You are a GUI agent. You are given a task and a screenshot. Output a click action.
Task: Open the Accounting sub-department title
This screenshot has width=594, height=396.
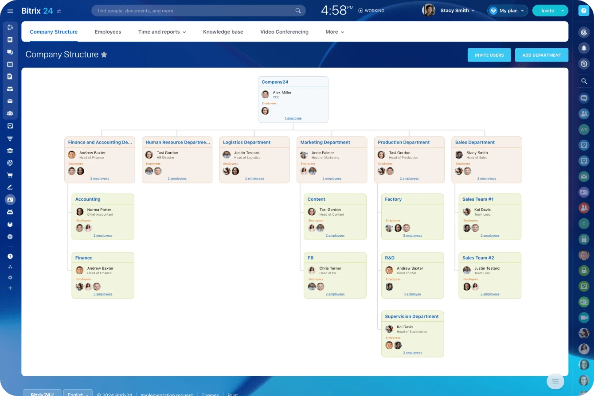[88, 199]
